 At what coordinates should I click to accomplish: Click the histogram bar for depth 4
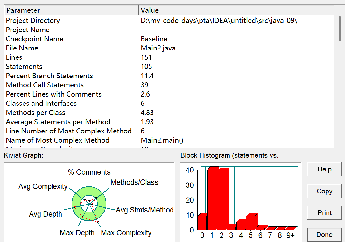[x=241, y=225]
